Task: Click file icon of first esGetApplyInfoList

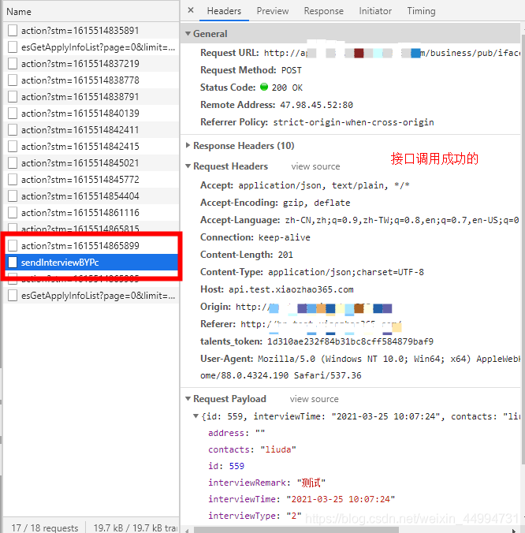Action: 13,47
